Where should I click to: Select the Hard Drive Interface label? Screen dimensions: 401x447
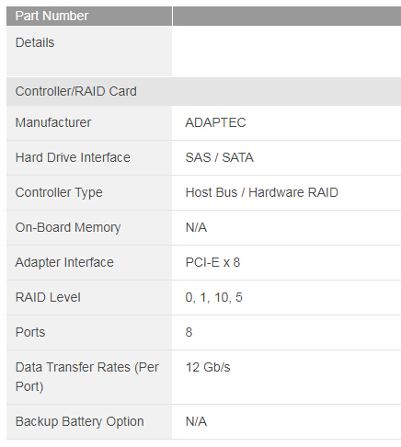click(73, 157)
